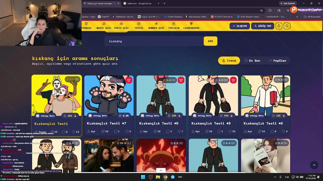Switch sorting to Popüler
Viewport: 323px width, 181px height.
pos(277,61)
